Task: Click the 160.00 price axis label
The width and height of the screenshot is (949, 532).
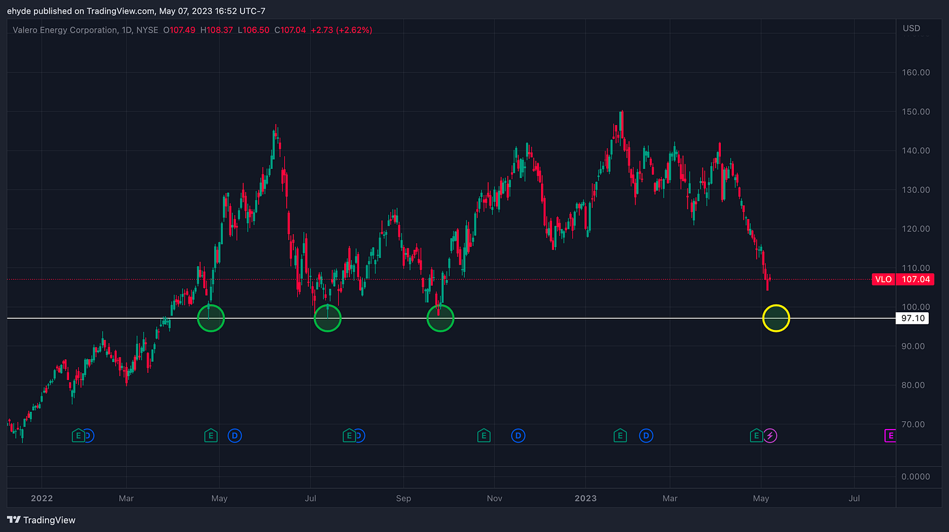Action: 916,72
